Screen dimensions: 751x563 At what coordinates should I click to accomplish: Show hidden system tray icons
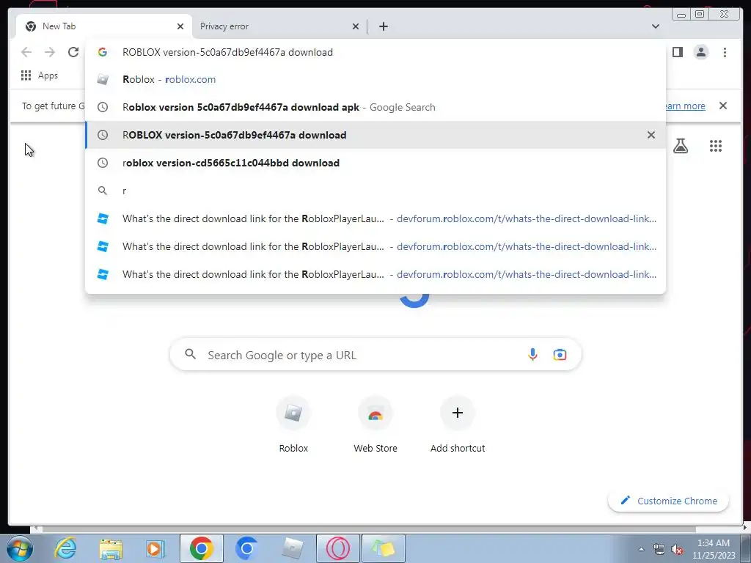pyautogui.click(x=641, y=549)
